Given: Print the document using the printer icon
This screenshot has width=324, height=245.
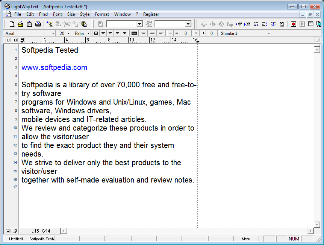Looking at the screenshot, I should (x=38, y=24).
